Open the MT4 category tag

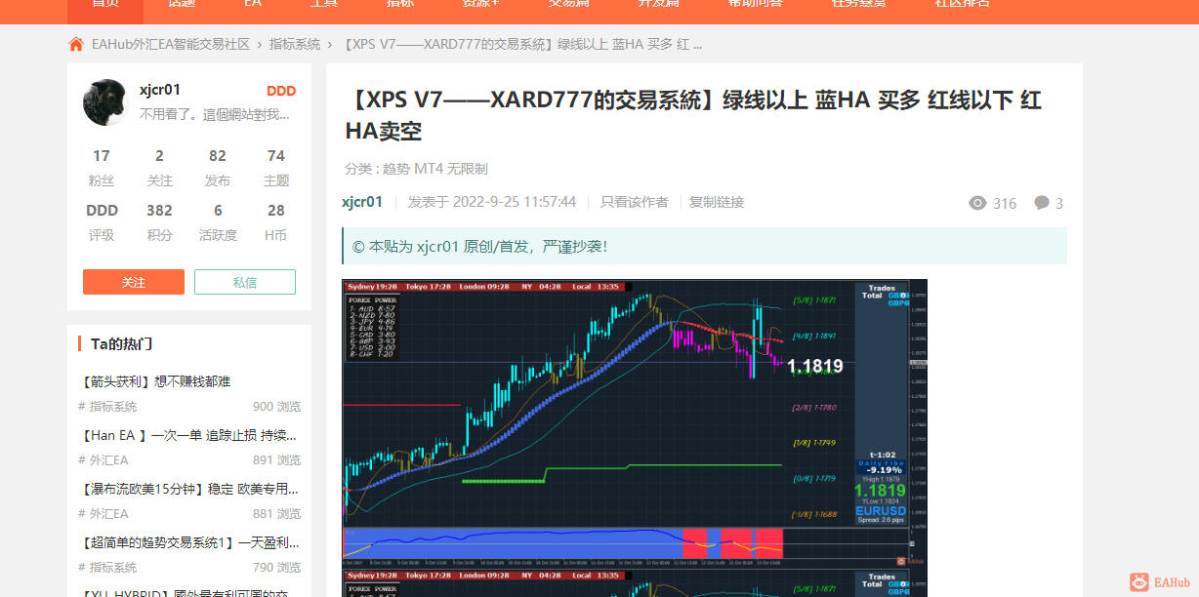coord(429,169)
